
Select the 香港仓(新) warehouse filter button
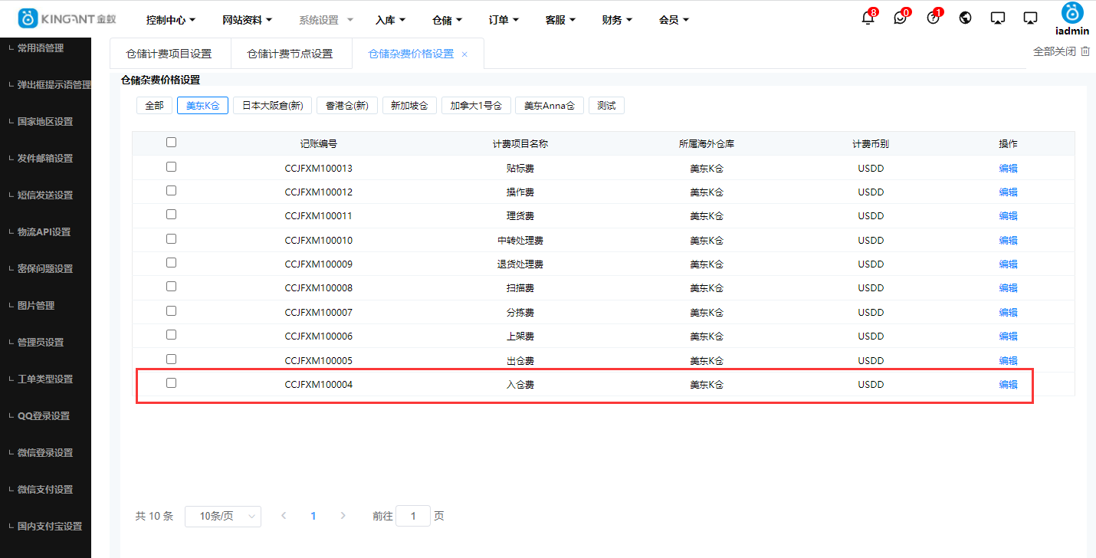(346, 105)
